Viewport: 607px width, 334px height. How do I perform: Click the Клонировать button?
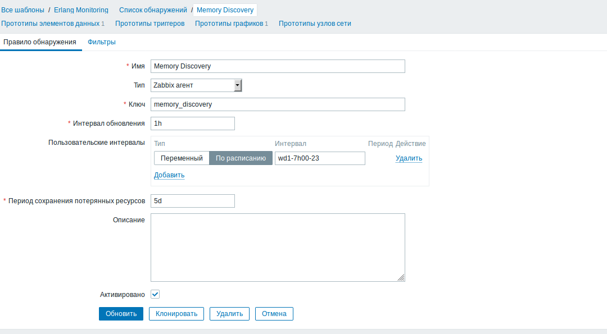click(x=176, y=314)
